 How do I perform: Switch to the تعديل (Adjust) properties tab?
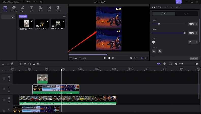(166, 7)
